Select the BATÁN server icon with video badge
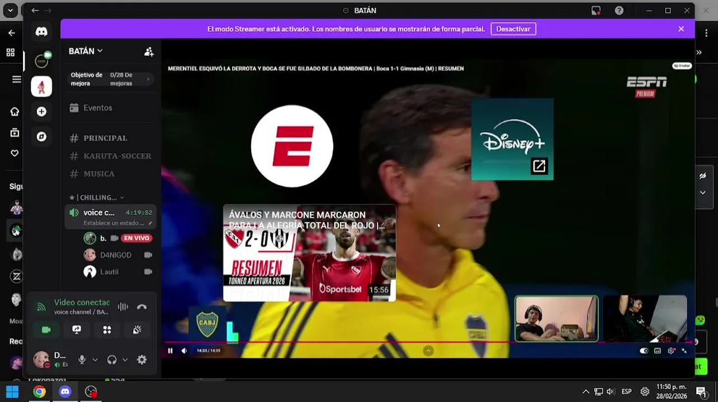718x402 pixels. point(41,60)
